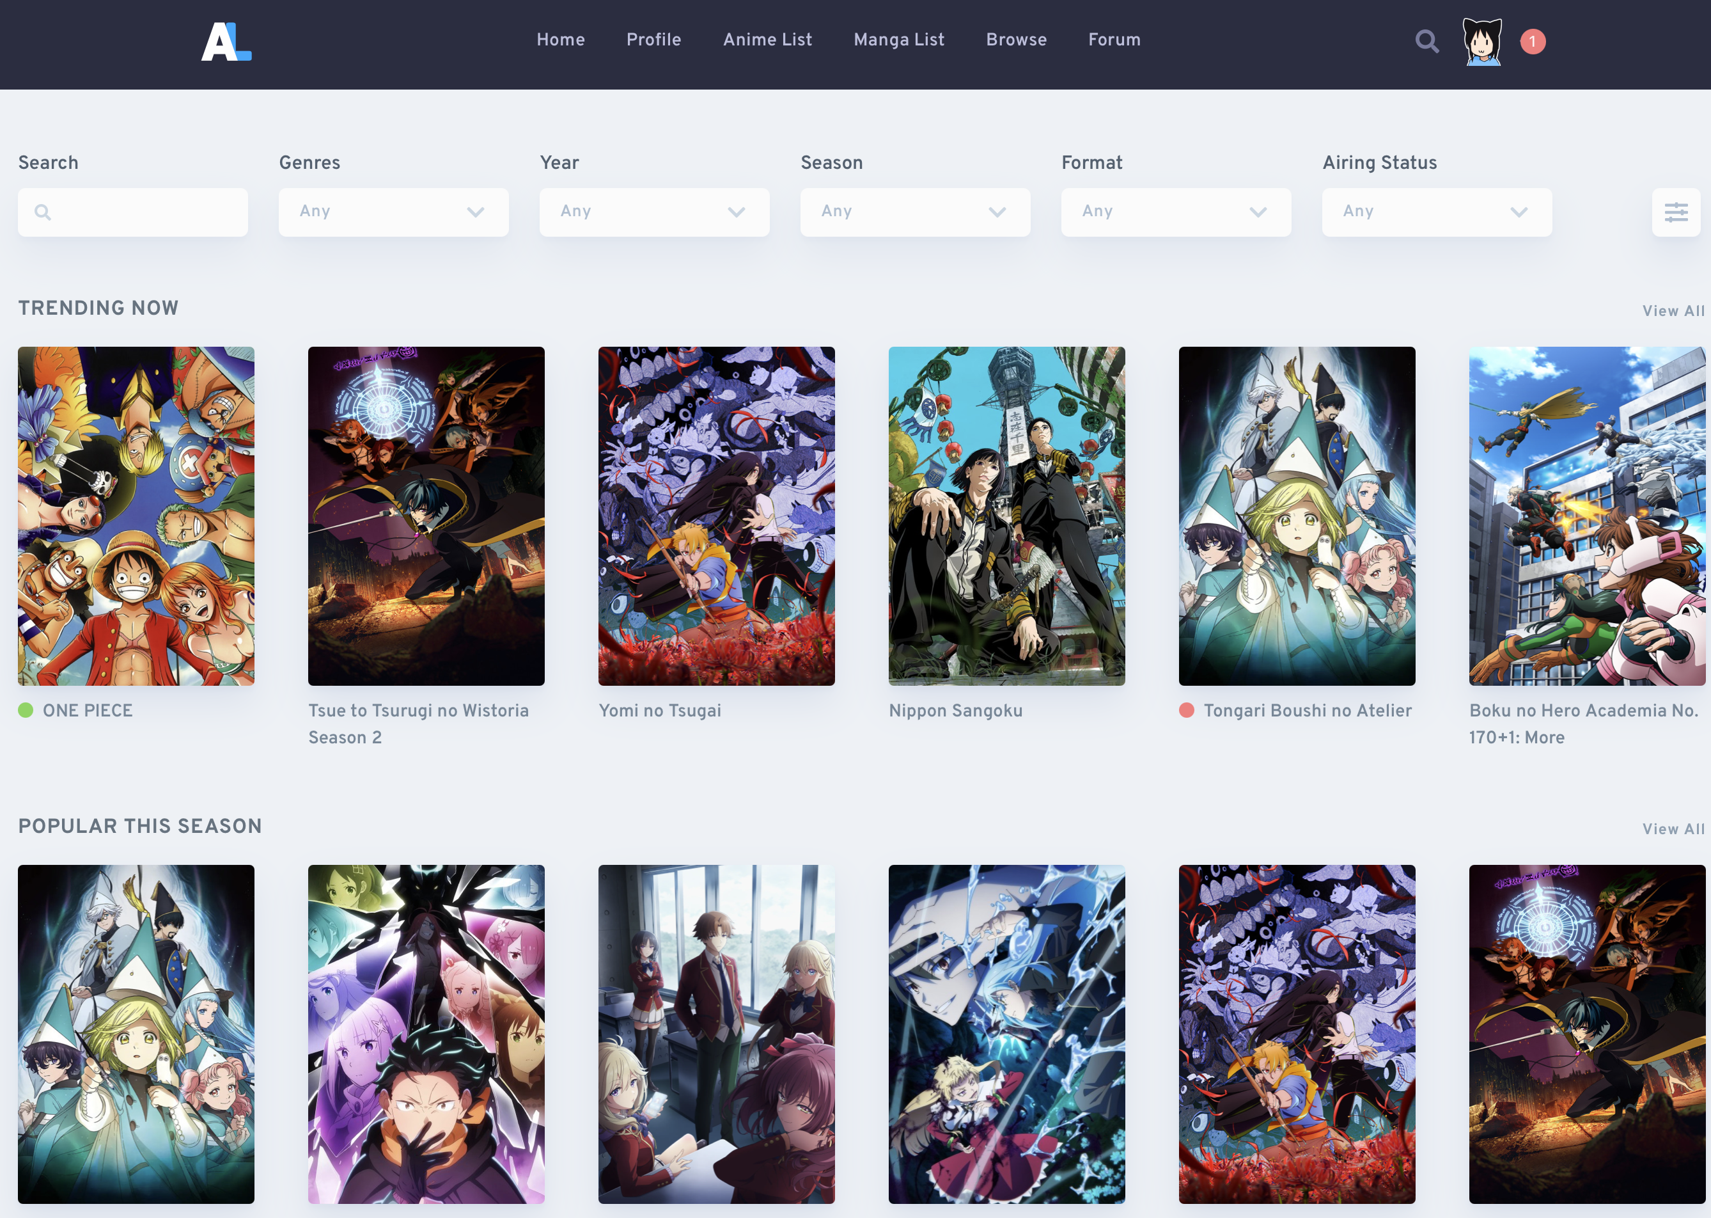
Task: Go to the Home nav item
Action: [x=561, y=40]
